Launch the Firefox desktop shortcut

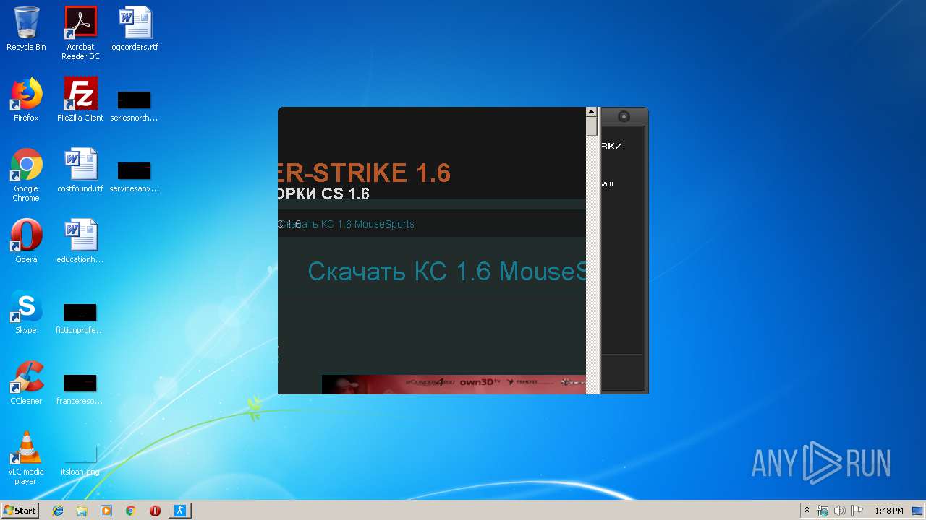[x=26, y=100]
